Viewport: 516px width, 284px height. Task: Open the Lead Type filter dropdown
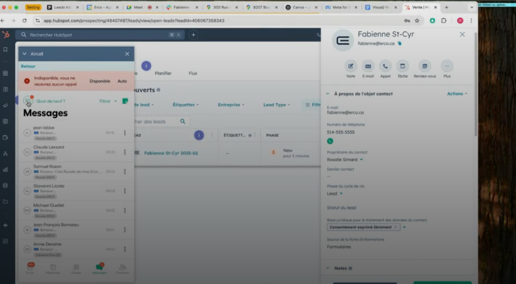pos(277,105)
